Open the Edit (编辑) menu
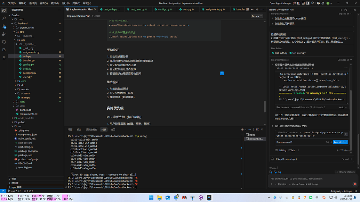This screenshot has width=360, height=202. tap(22, 3)
